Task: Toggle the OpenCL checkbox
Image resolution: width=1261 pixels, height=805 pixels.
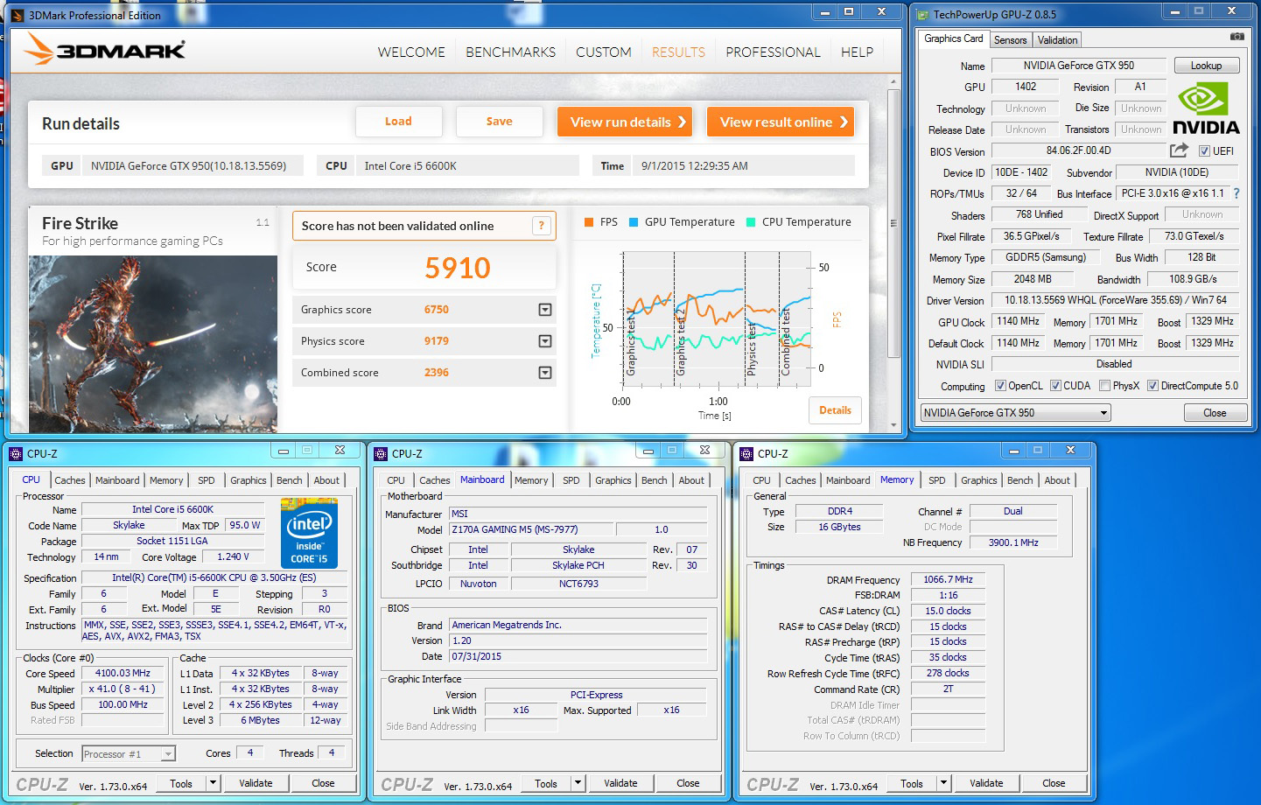Action: (1001, 386)
